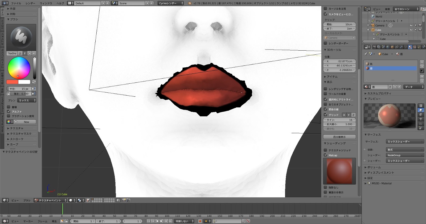
Task: Select the 肌 material slot
Action: (x=390, y=64)
